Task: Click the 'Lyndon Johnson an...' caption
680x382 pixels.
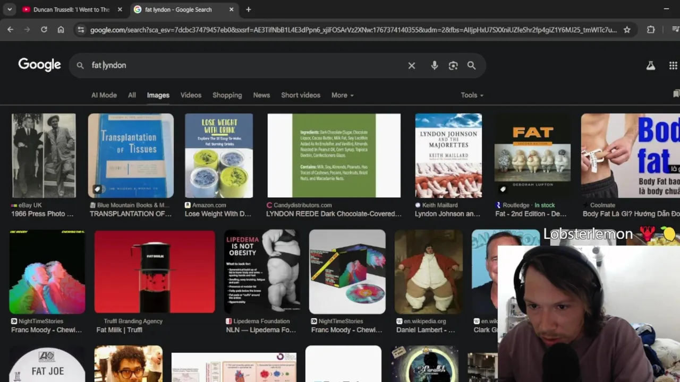Action: pyautogui.click(x=447, y=214)
